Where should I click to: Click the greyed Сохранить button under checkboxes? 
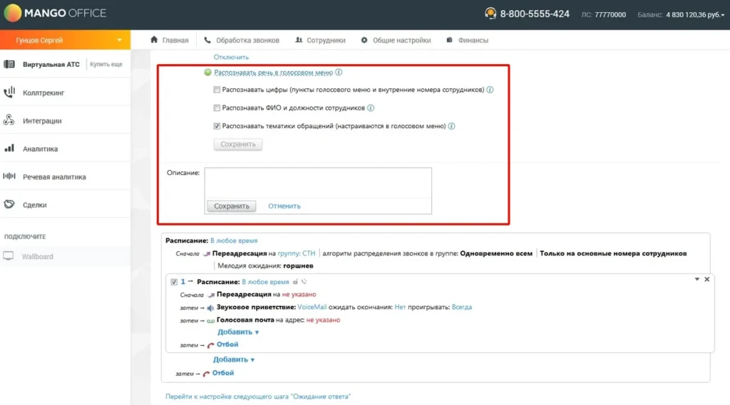coord(238,144)
